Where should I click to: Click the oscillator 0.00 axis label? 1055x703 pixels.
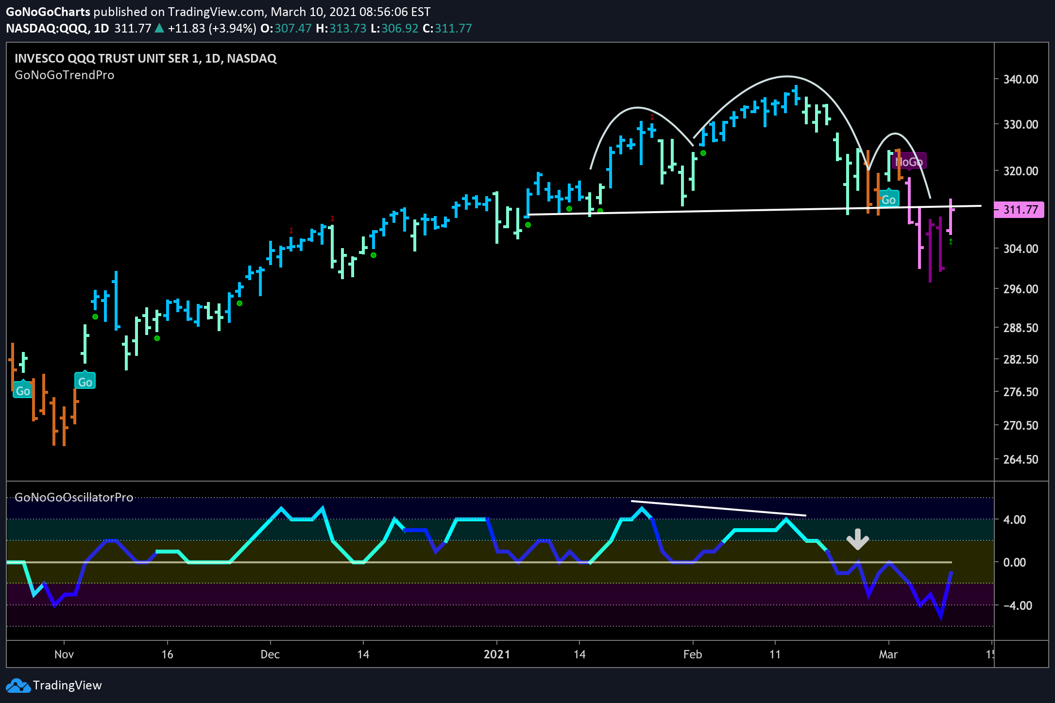(1015, 562)
